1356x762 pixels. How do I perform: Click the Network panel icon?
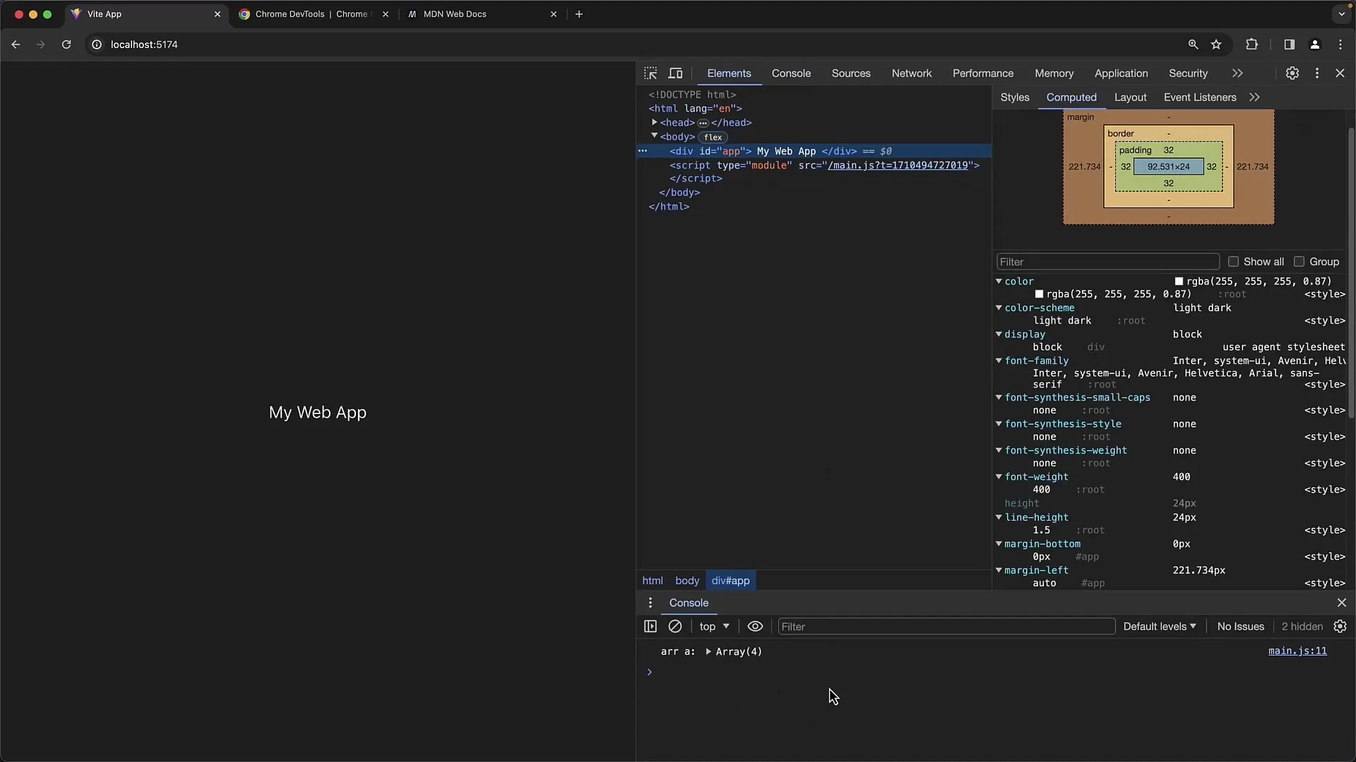click(x=912, y=73)
